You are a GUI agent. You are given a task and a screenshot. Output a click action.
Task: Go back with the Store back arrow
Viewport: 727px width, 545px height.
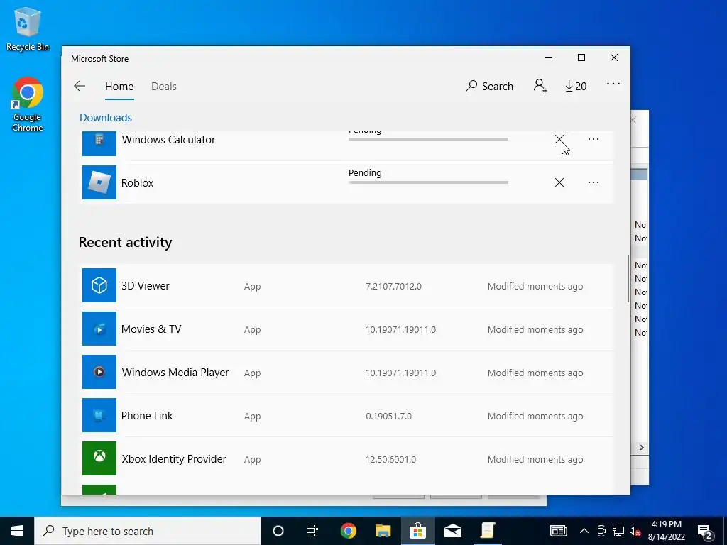click(x=80, y=86)
